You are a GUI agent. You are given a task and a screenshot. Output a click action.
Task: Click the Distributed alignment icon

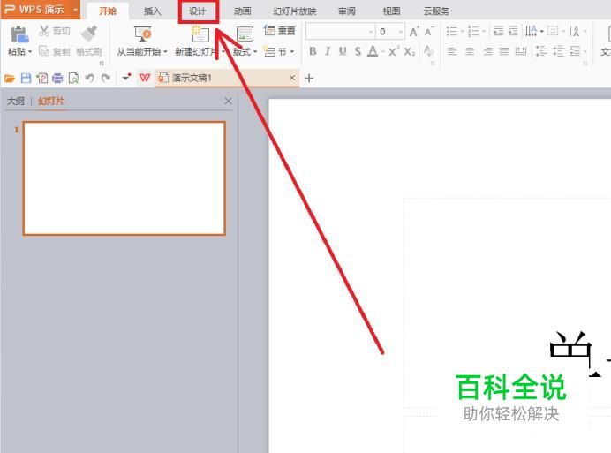tap(521, 51)
